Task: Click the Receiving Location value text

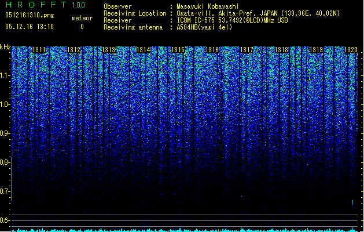Action: (258, 13)
